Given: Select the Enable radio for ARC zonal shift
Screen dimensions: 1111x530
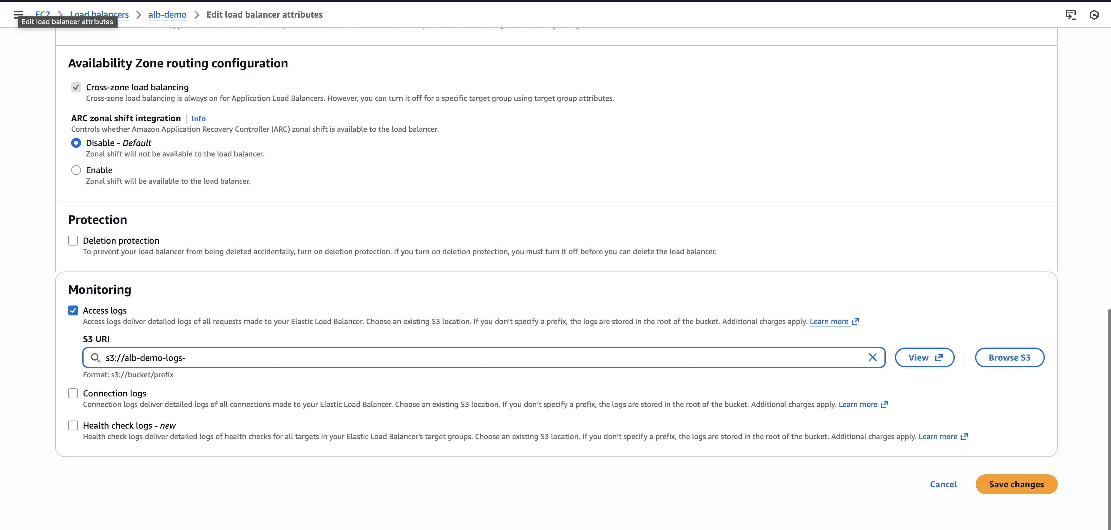Looking at the screenshot, I should [76, 170].
